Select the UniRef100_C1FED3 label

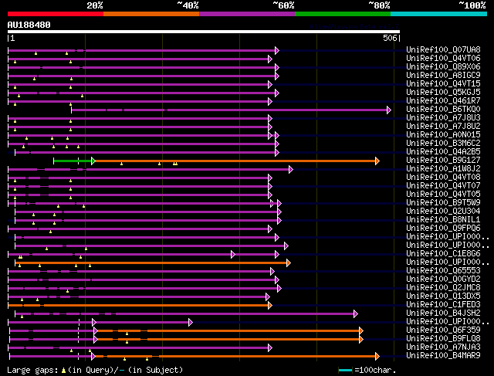coord(443,305)
